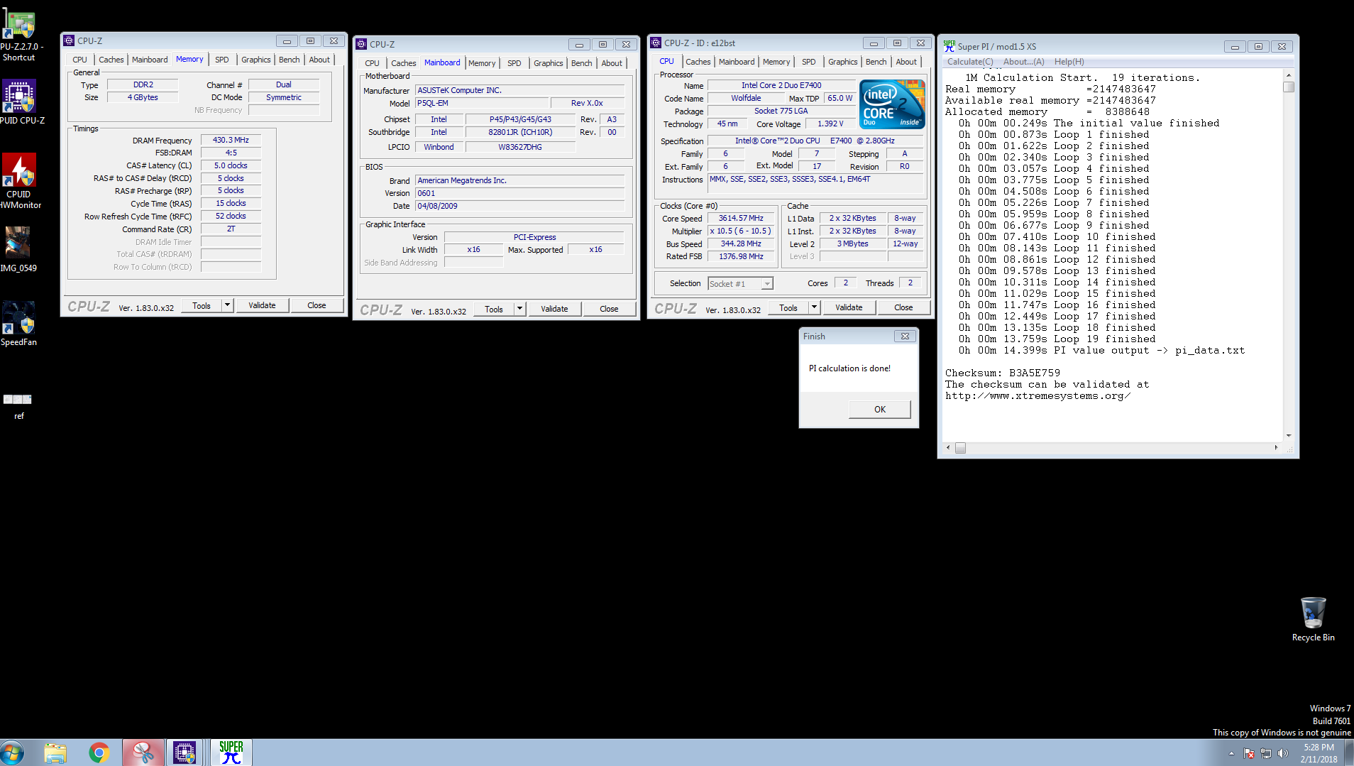Open Action Center flag tray icon
Screen dimensions: 1354x766
(1249, 753)
